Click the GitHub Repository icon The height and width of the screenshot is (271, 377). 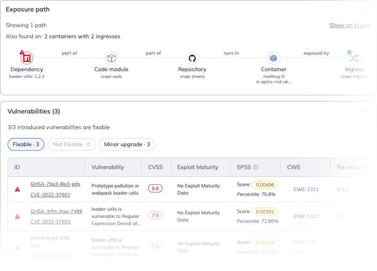(192, 58)
